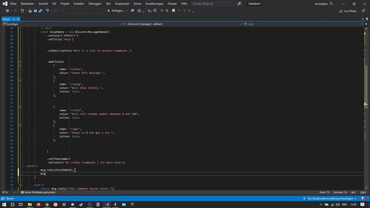The height and width of the screenshot is (208, 370).
Task: Navigate backward with the toolbar back arrow
Action: tap(7, 11)
